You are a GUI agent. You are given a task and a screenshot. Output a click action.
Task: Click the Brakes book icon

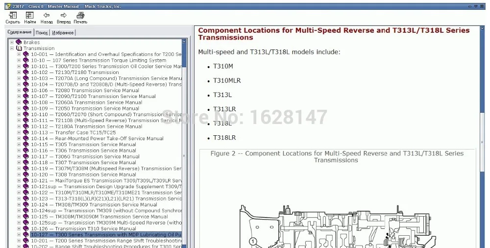tap(19, 42)
